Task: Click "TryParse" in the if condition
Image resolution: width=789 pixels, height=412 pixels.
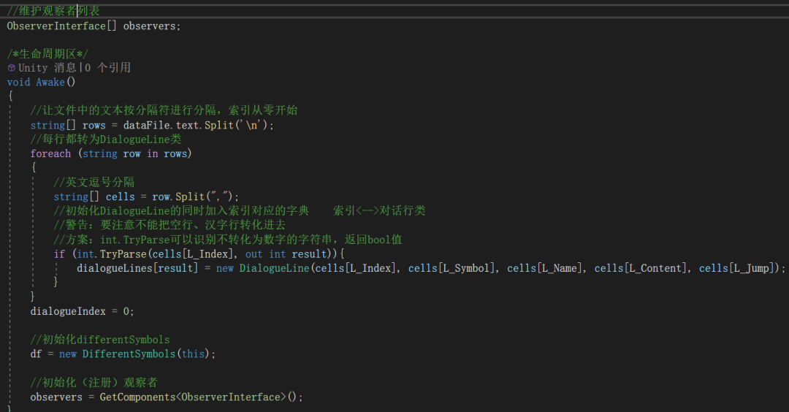Action: pos(123,254)
